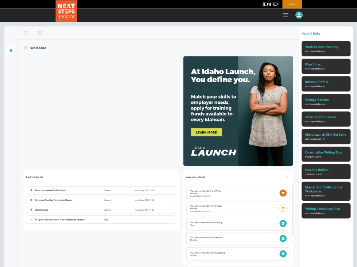Click the house icon beside Welcome
Image resolution: width=357 pixels, height=267 pixels.
click(x=26, y=48)
